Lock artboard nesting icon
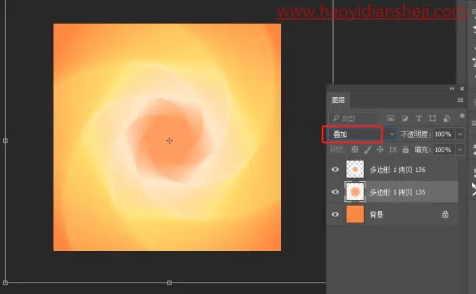The height and width of the screenshot is (294, 476). coord(393,150)
